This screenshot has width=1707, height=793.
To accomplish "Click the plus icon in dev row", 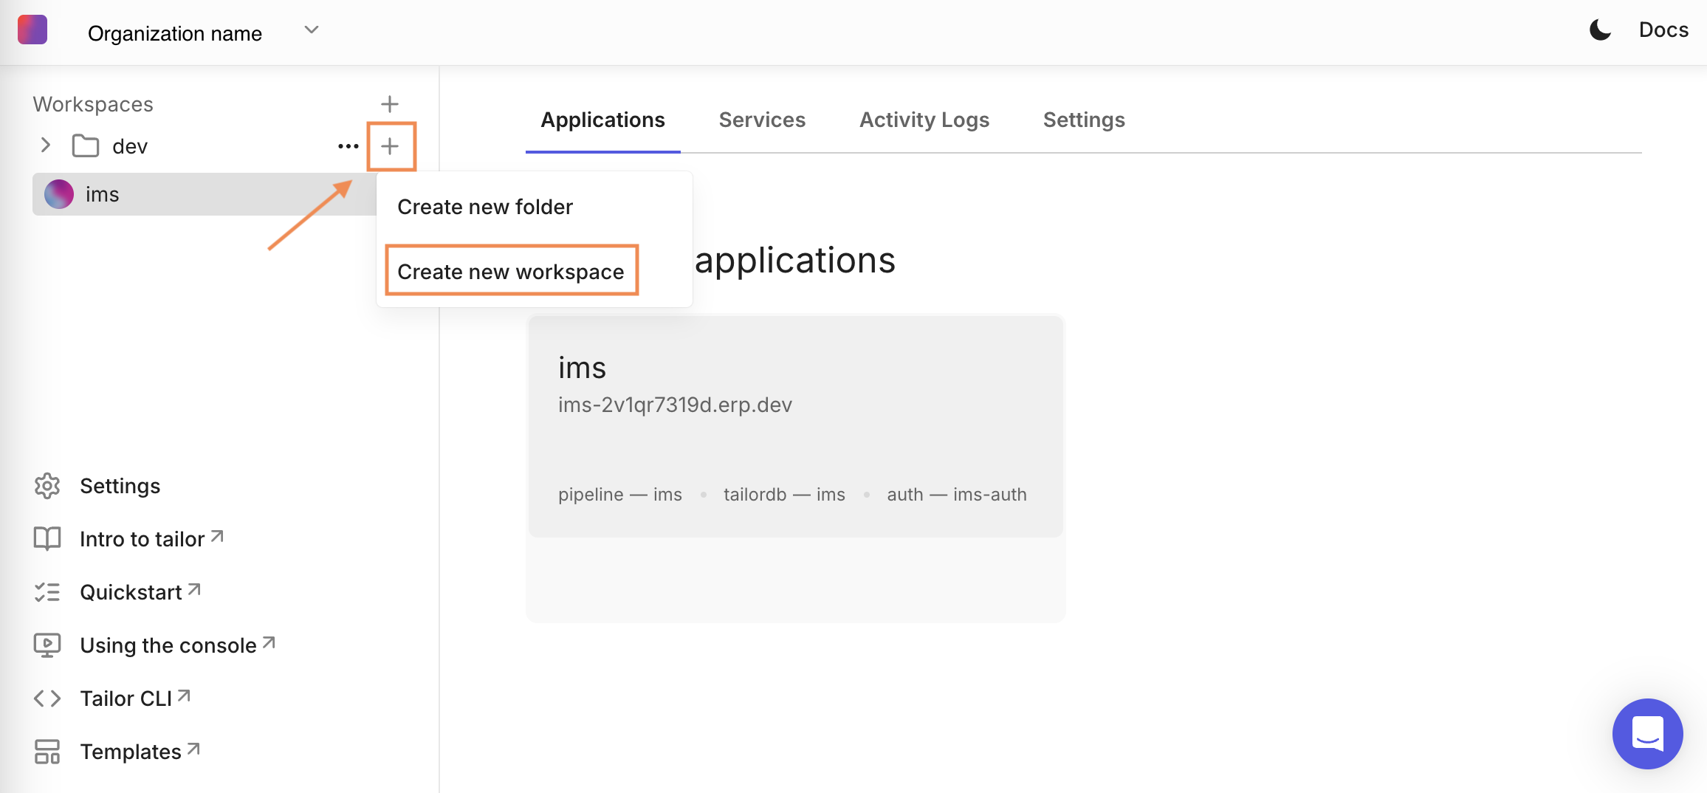I will [x=391, y=146].
